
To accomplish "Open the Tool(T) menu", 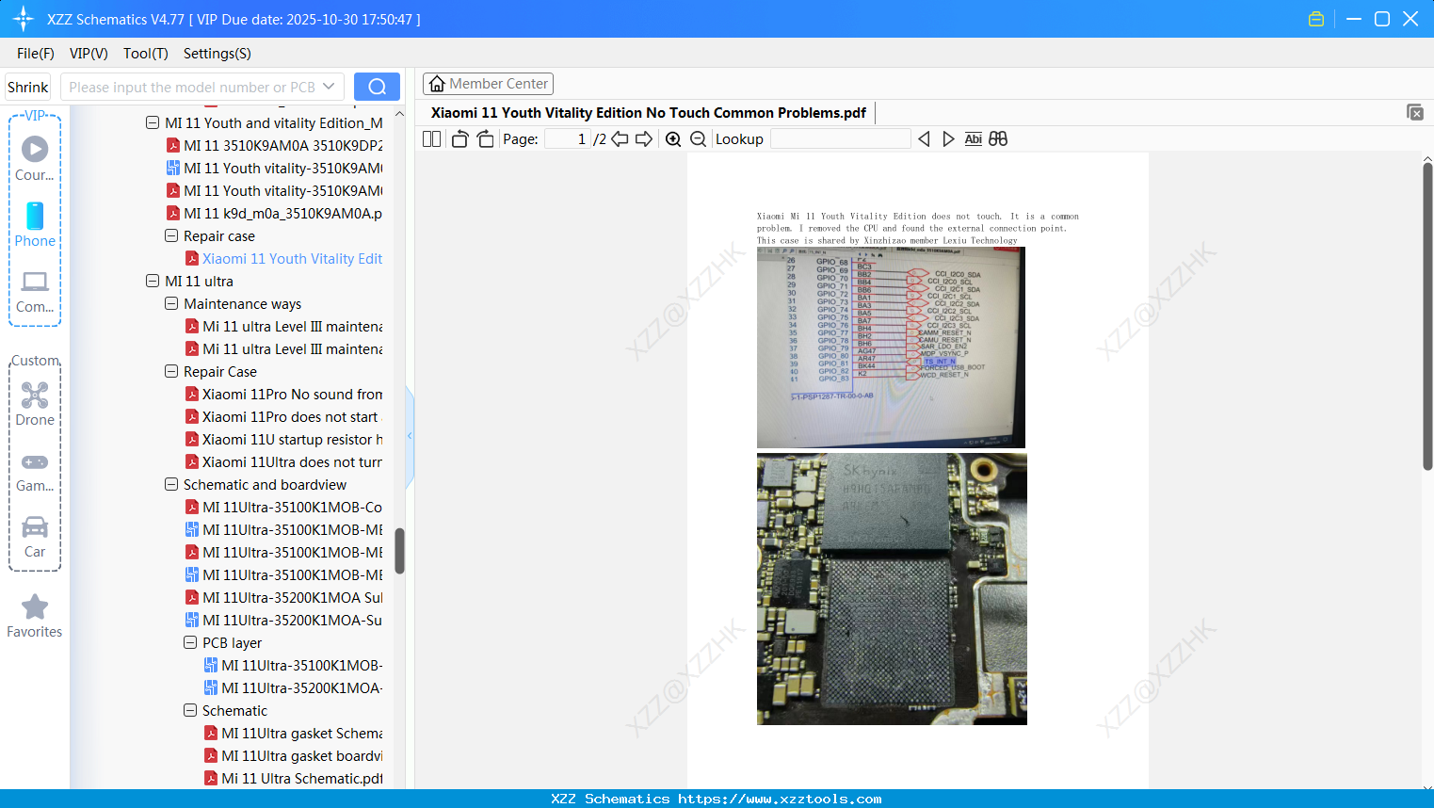I will (146, 54).
